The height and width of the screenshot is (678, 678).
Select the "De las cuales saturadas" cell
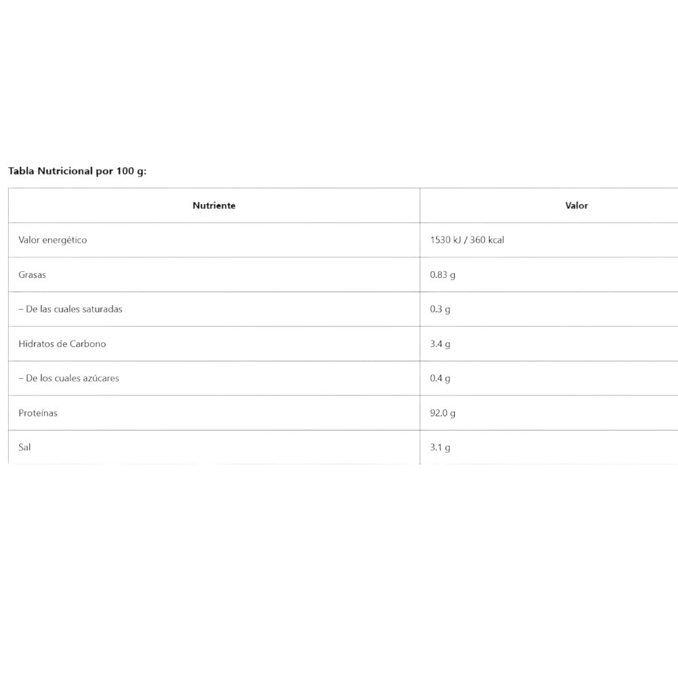(71, 309)
